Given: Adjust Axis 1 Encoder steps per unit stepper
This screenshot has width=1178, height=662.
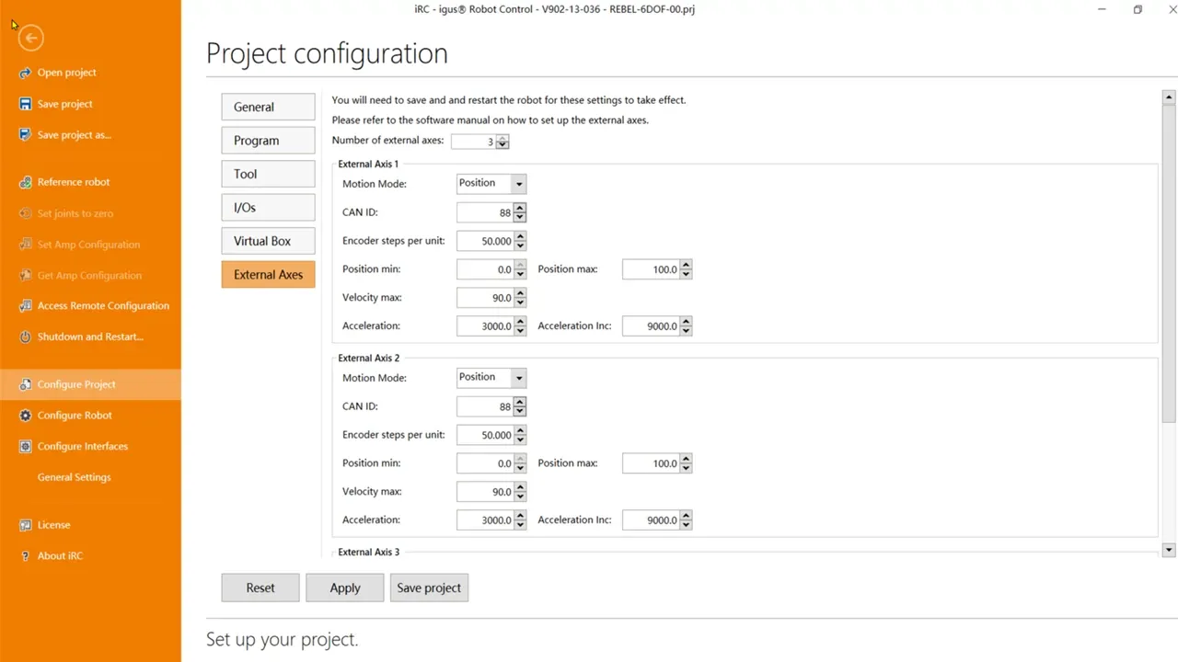Looking at the screenshot, I should (x=520, y=241).
